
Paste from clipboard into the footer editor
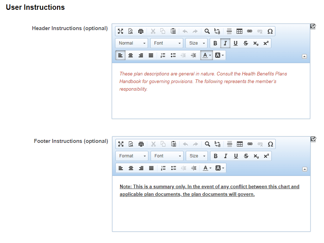tap(173, 144)
